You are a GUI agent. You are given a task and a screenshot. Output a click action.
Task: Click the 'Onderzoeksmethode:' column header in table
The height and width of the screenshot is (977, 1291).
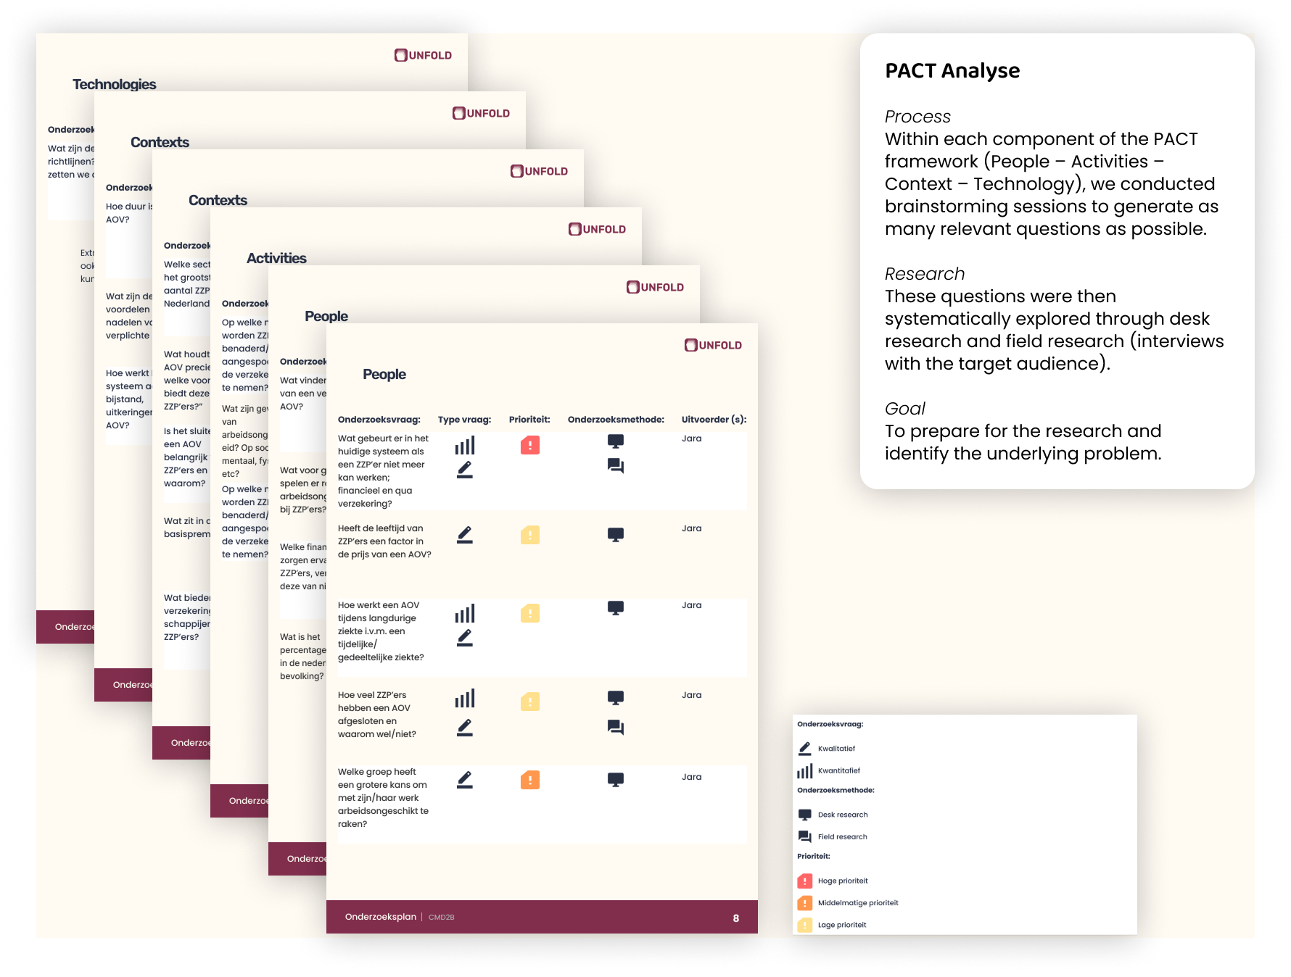pyautogui.click(x=616, y=419)
